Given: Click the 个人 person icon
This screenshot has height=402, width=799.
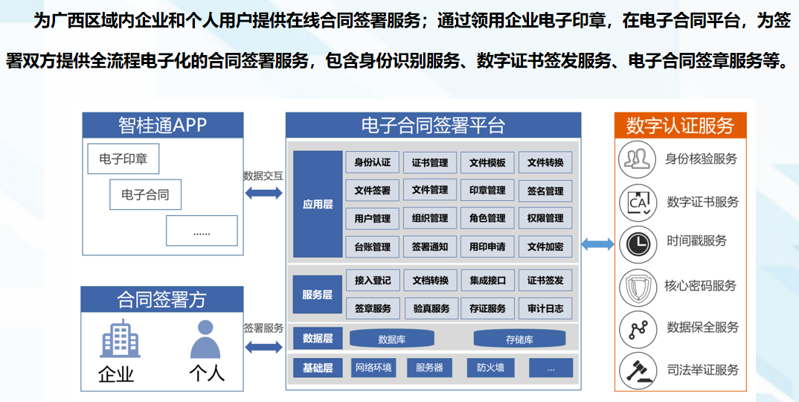Looking at the screenshot, I should click(205, 339).
